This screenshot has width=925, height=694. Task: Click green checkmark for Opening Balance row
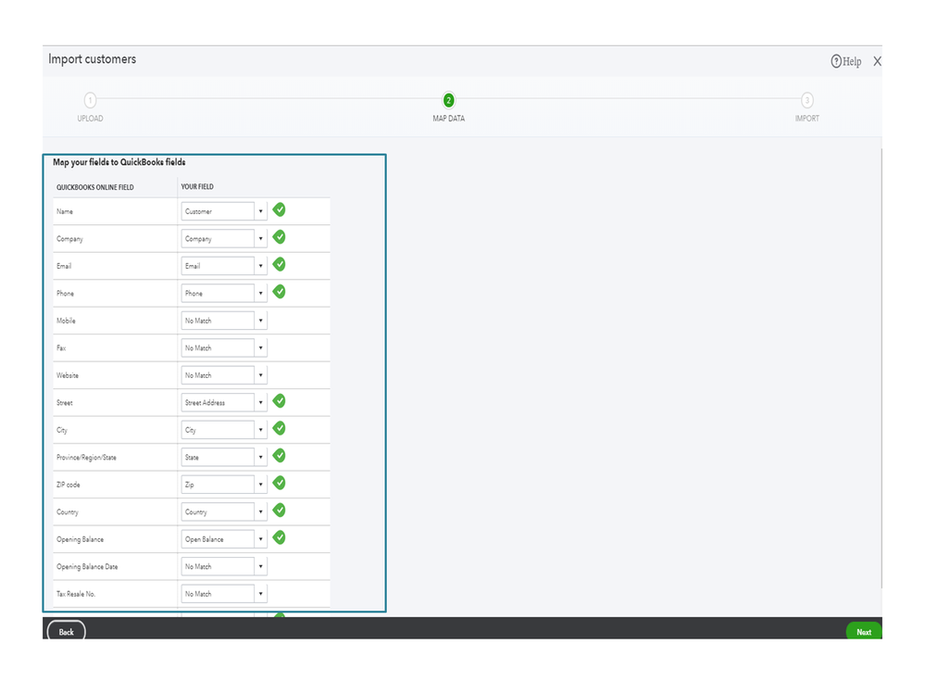[x=279, y=537]
